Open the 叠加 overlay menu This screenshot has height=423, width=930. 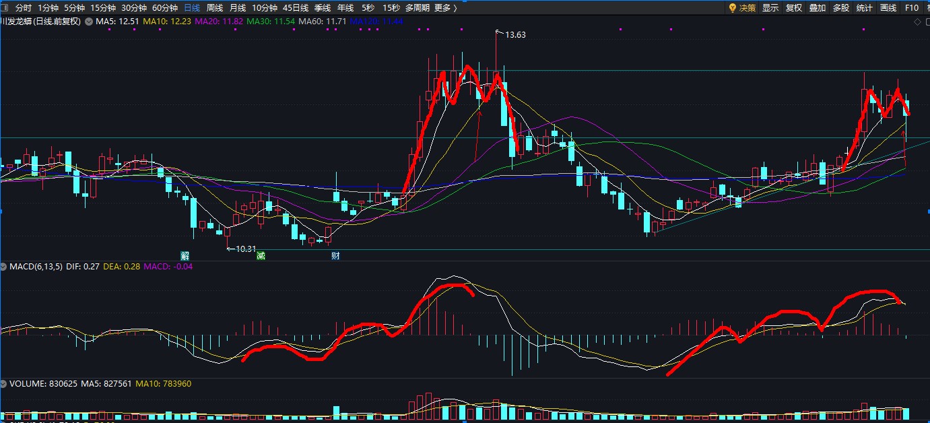pos(817,8)
